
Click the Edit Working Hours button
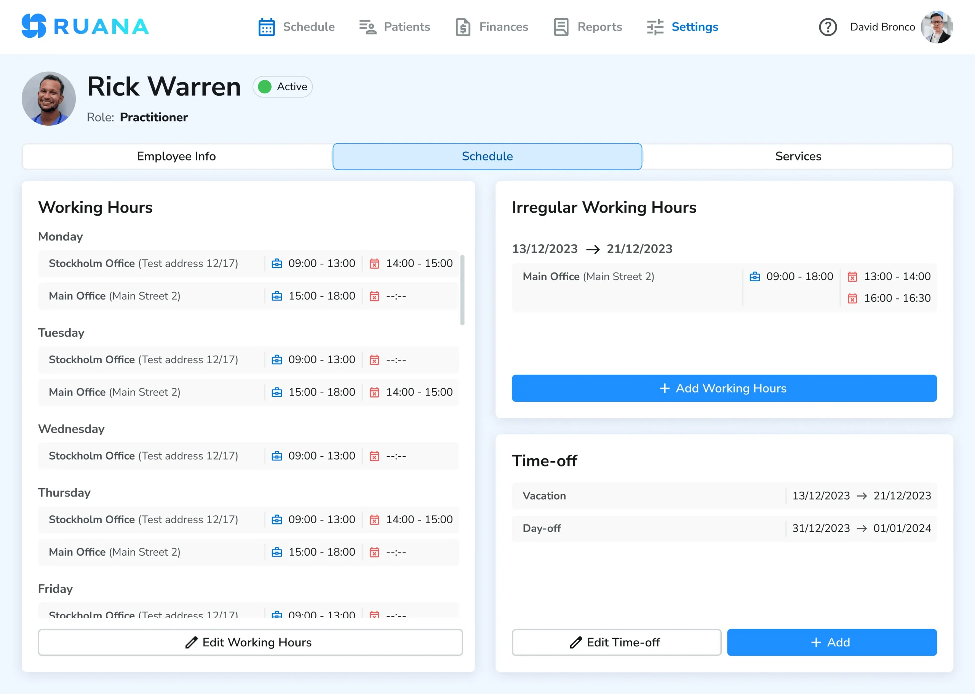coord(250,642)
